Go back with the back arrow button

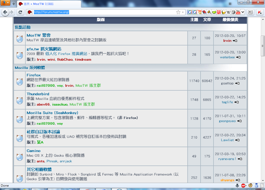5,12
